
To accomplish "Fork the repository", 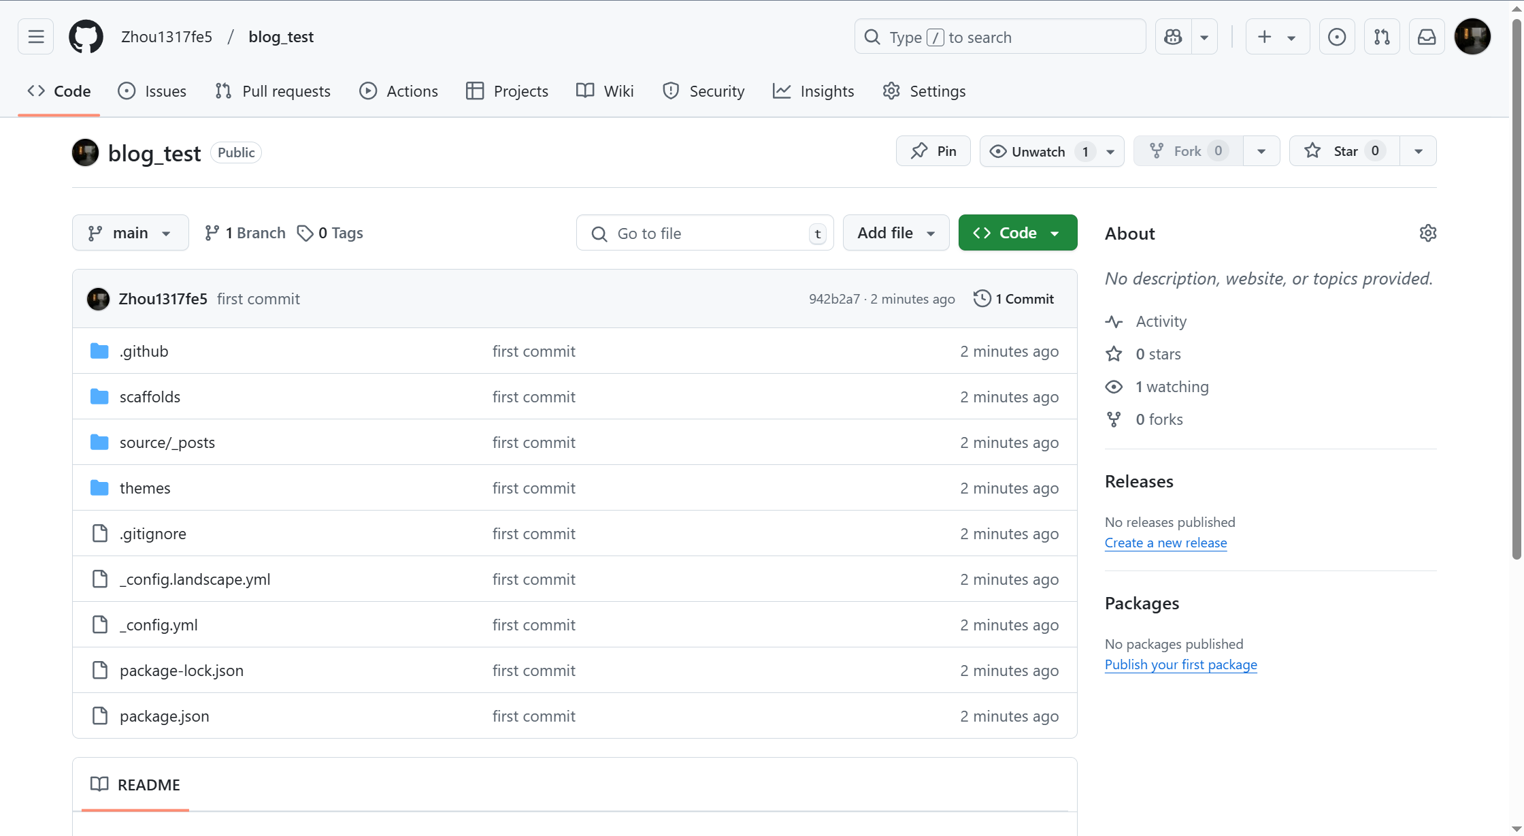I will point(1189,151).
